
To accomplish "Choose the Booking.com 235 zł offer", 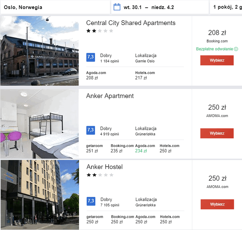I will tap(122, 148).
